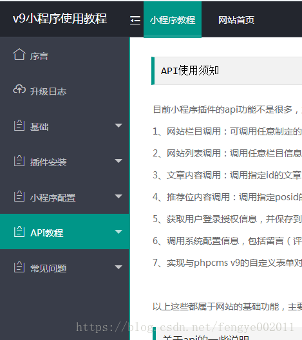
Task: Click the API使用须知 heading
Action: (x=190, y=70)
